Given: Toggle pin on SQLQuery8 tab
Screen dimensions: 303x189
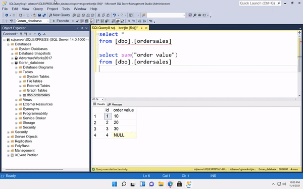Looking at the screenshot, I should [x=141, y=28].
